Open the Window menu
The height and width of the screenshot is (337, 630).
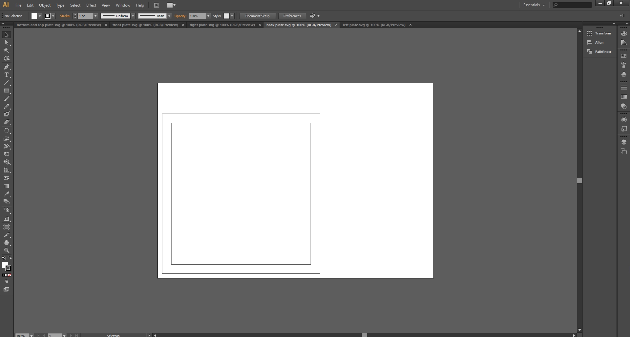point(123,5)
